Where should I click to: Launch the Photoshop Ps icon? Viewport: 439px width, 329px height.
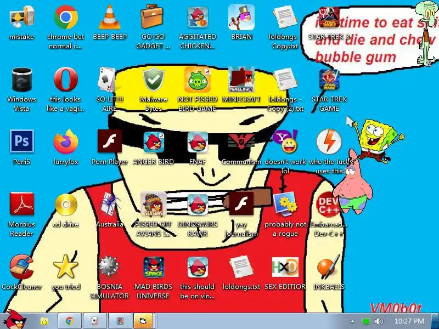click(22, 141)
